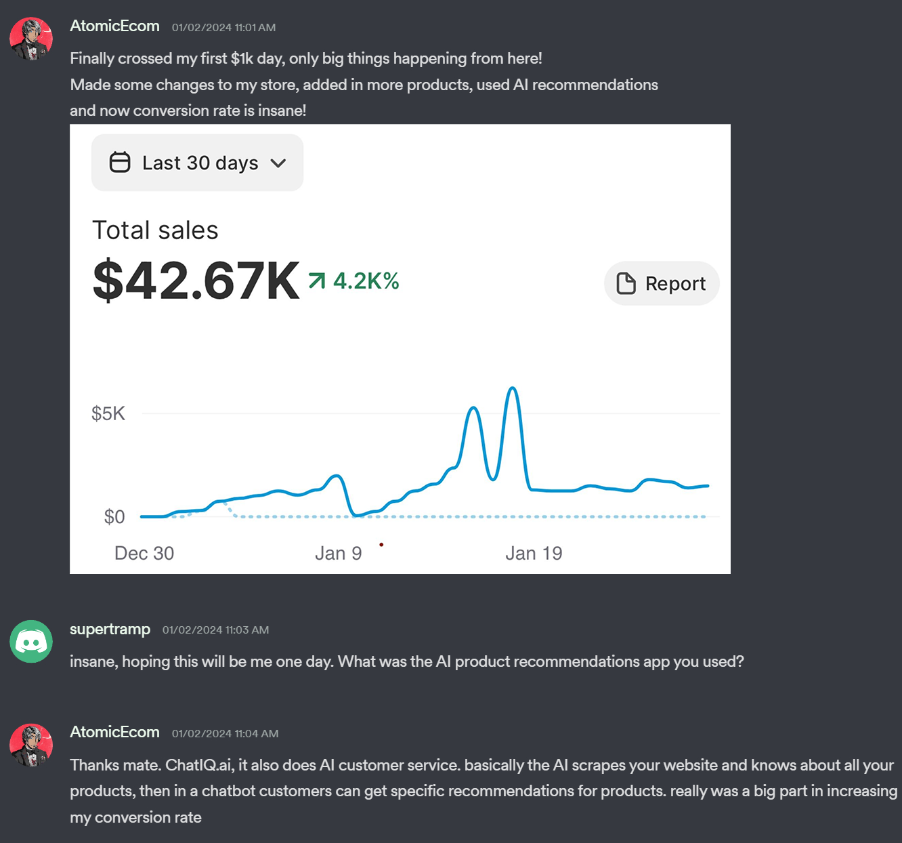Click the chevron arrow after Last 30 days
902x843 pixels.
pyautogui.click(x=278, y=163)
